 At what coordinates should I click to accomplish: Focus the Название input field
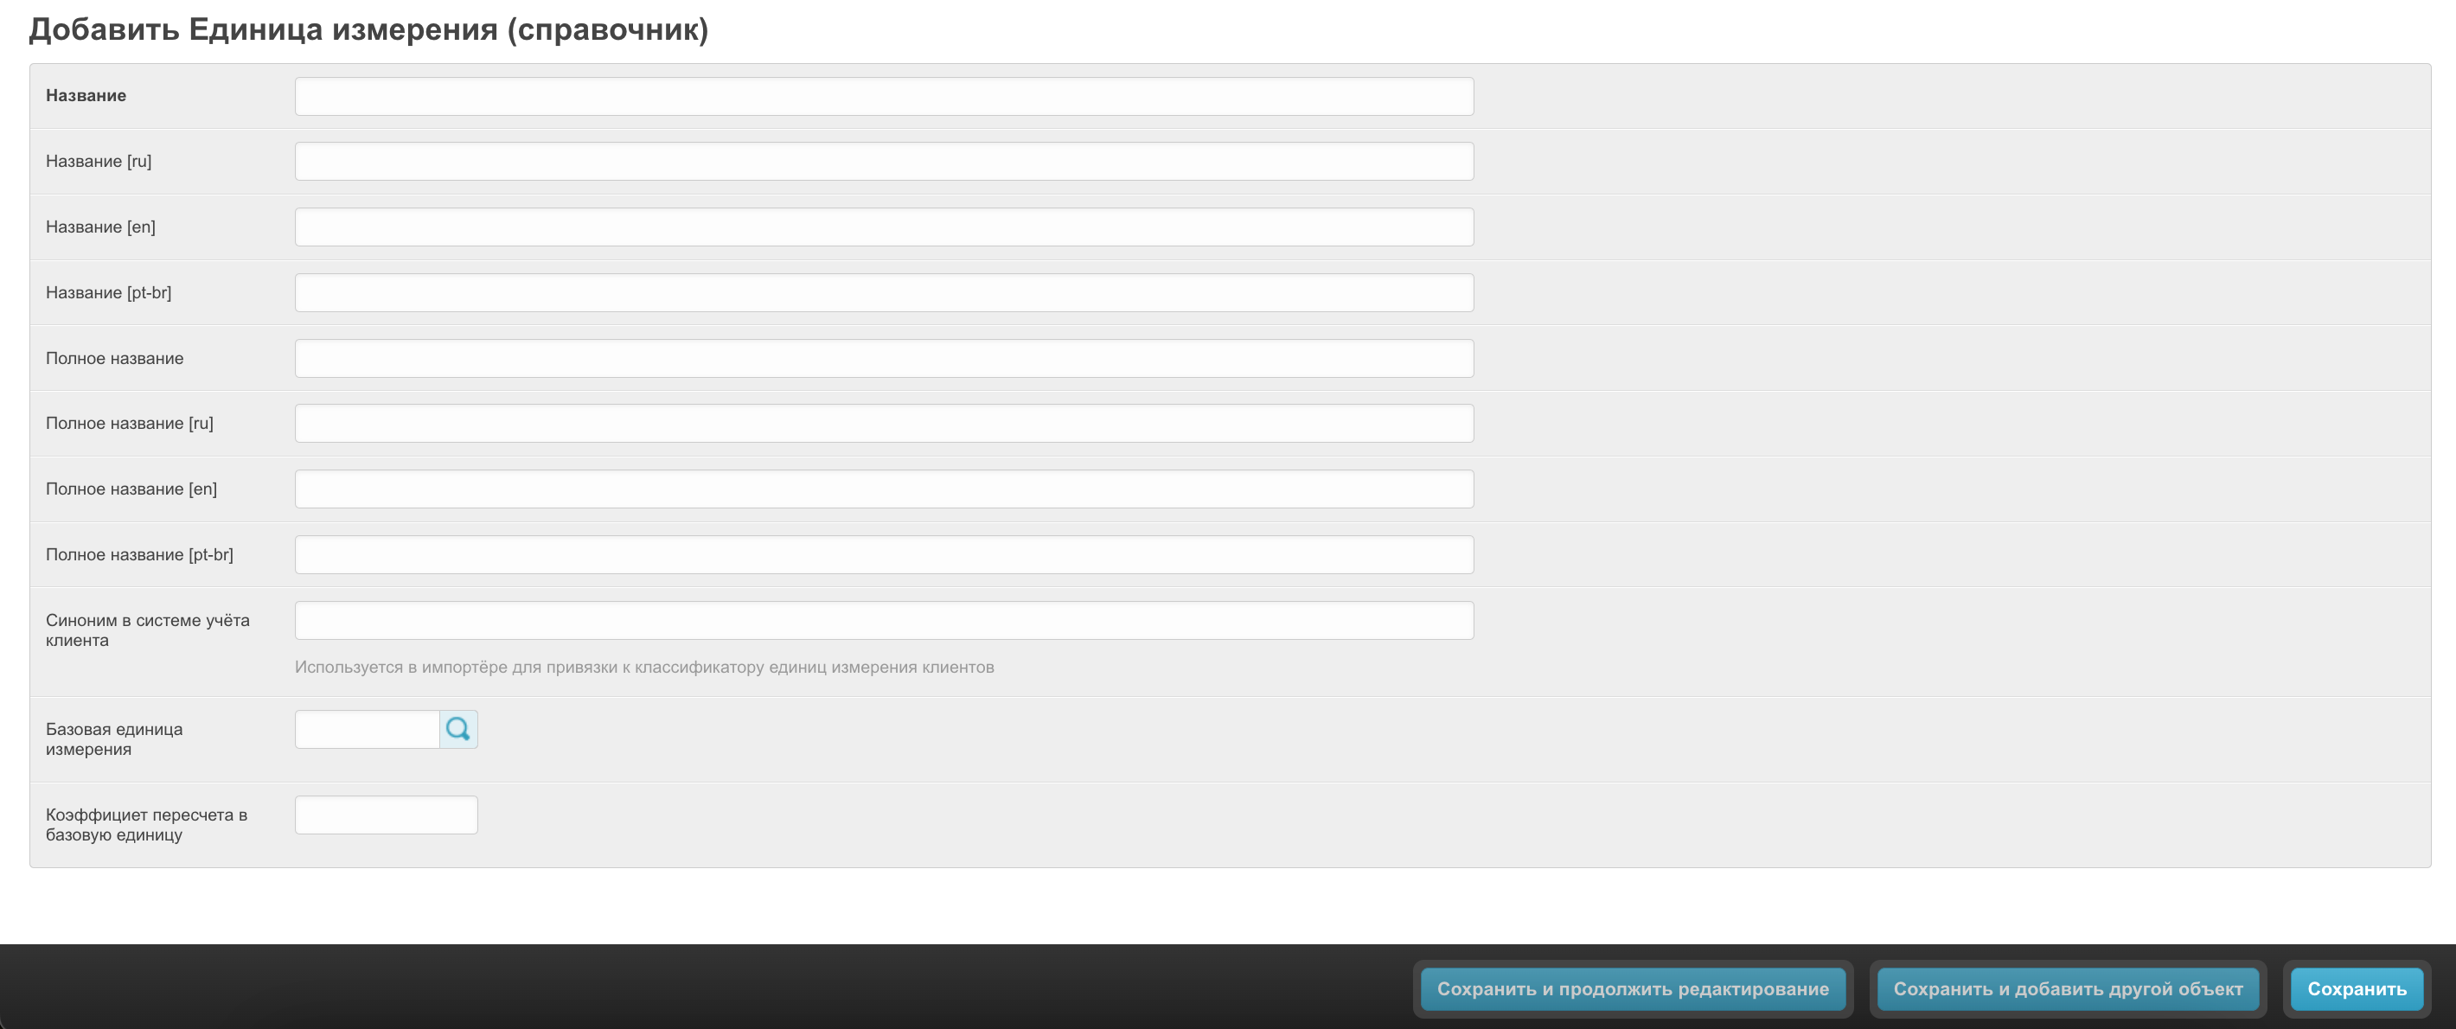tap(883, 96)
